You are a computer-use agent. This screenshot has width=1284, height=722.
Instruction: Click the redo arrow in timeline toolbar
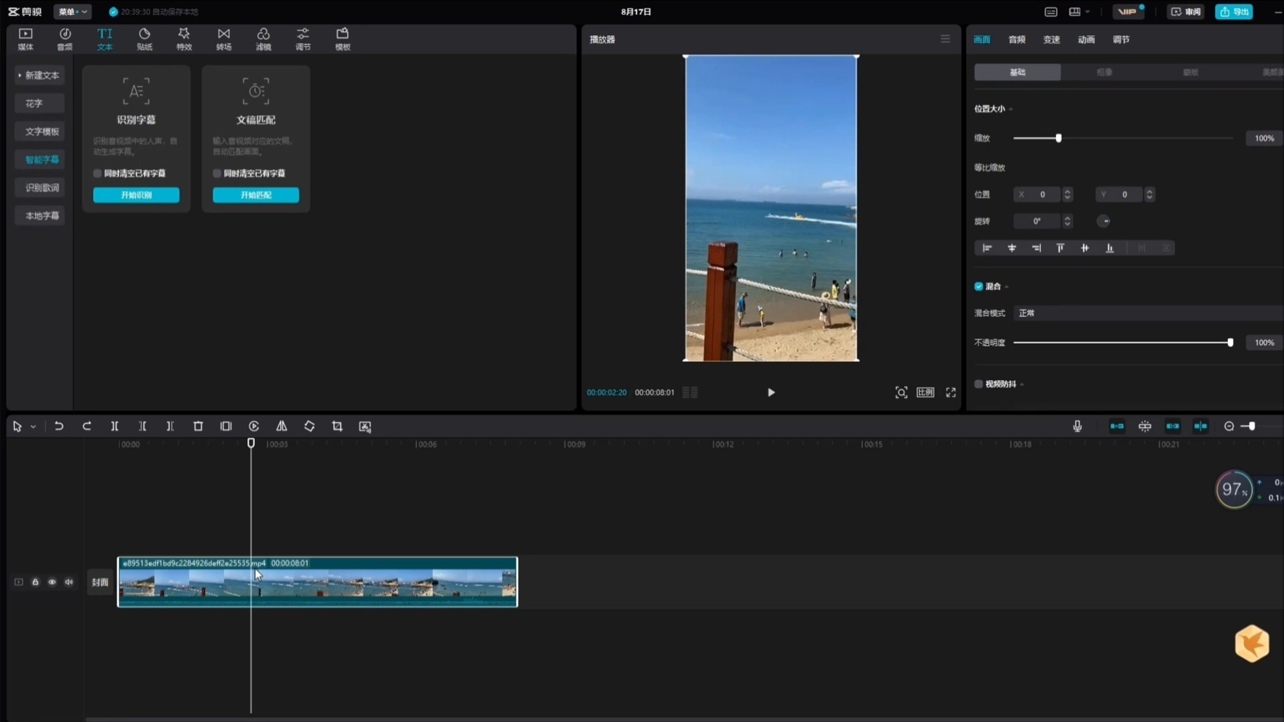(x=87, y=426)
